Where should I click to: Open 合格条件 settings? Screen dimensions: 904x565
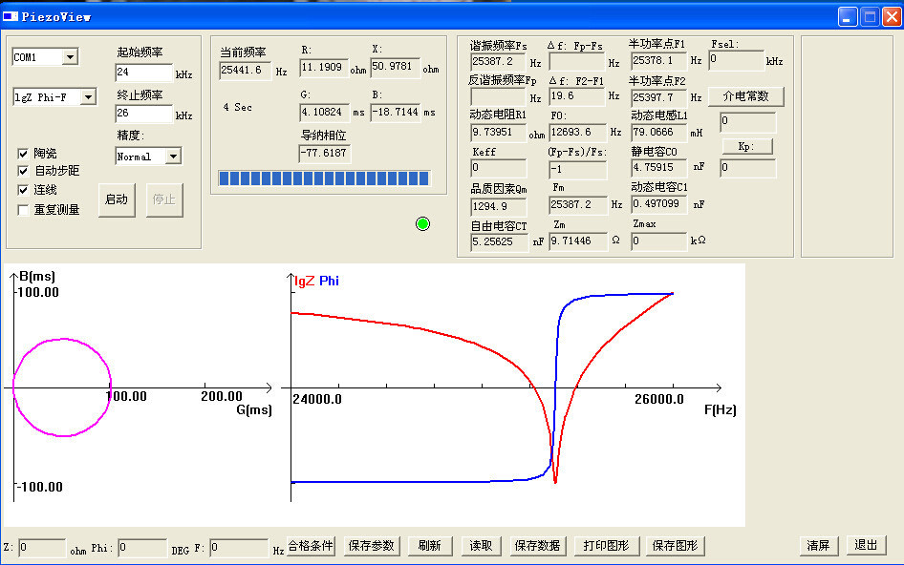[x=312, y=546]
